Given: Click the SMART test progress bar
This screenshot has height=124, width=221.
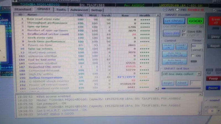Looking at the screenshot, I should tap(181, 88).
